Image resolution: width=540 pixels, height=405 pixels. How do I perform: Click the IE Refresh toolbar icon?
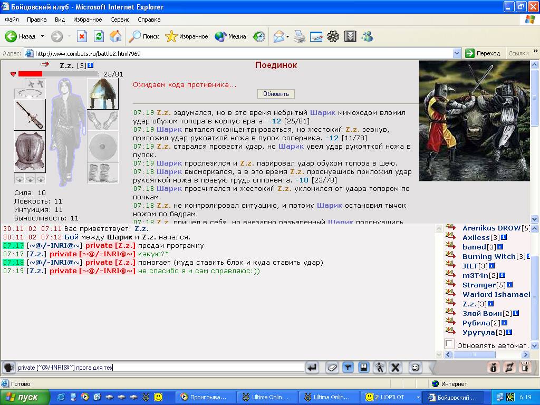pyautogui.click(x=99, y=36)
